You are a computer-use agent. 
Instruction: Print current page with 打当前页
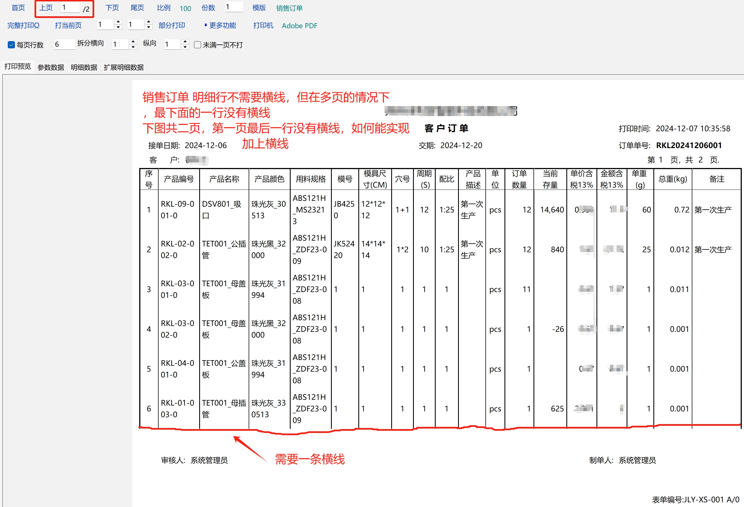coord(68,25)
